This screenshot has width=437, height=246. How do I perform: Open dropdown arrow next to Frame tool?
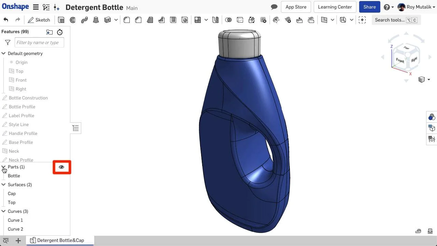tap(352, 20)
